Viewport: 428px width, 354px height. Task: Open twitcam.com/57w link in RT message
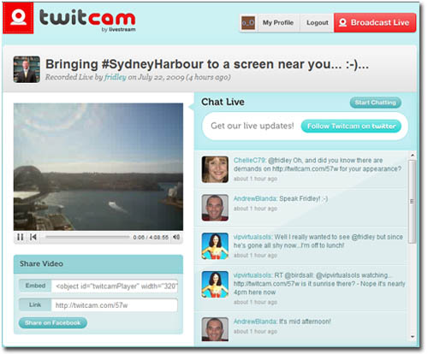tap(266, 284)
